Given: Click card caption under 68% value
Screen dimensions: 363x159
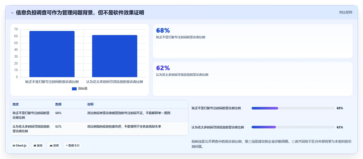Looking at the screenshot, I should (181, 37).
